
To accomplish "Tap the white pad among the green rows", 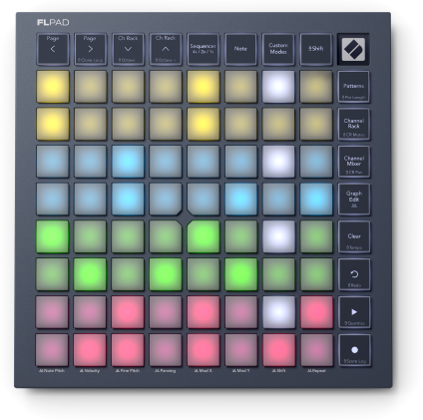I will click(x=278, y=236).
